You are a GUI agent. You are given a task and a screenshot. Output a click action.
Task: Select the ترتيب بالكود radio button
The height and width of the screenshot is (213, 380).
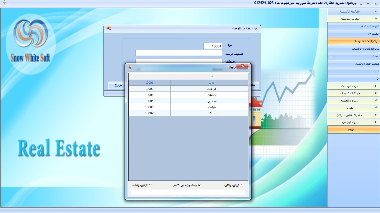point(242,185)
